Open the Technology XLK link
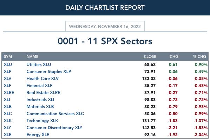 42,121
